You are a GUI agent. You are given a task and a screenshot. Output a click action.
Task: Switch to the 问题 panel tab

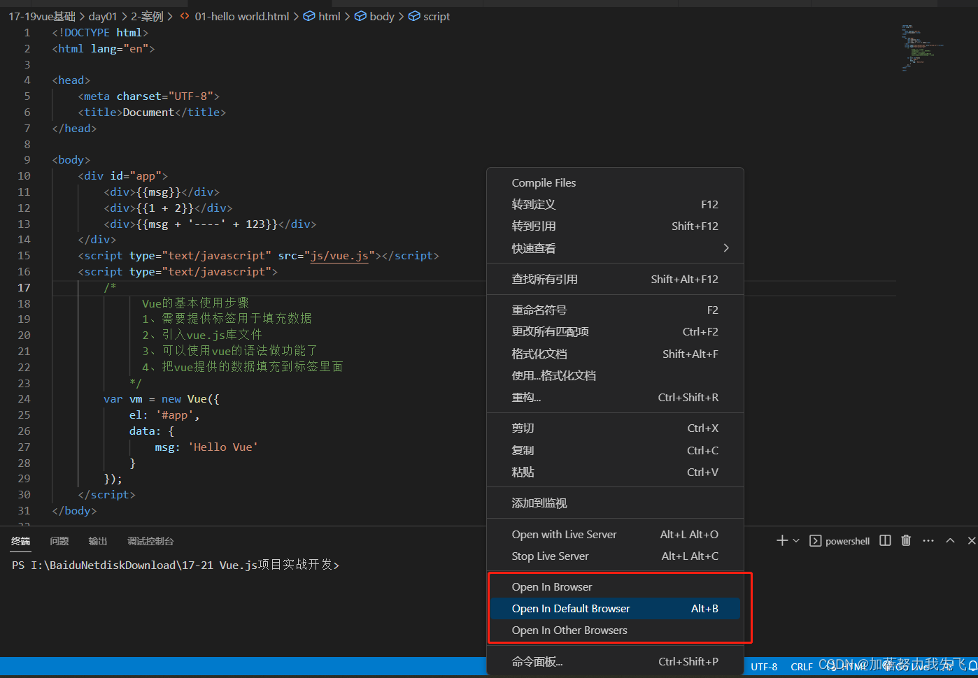[59, 541]
